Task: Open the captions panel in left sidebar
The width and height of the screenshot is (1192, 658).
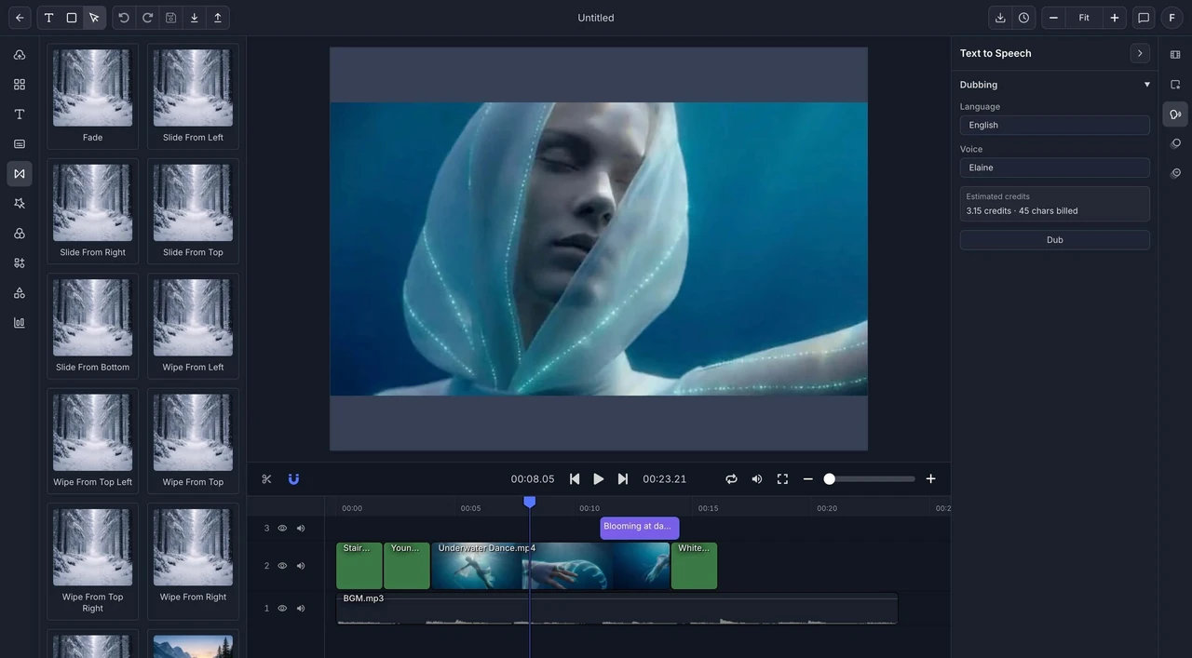Action: (x=20, y=144)
